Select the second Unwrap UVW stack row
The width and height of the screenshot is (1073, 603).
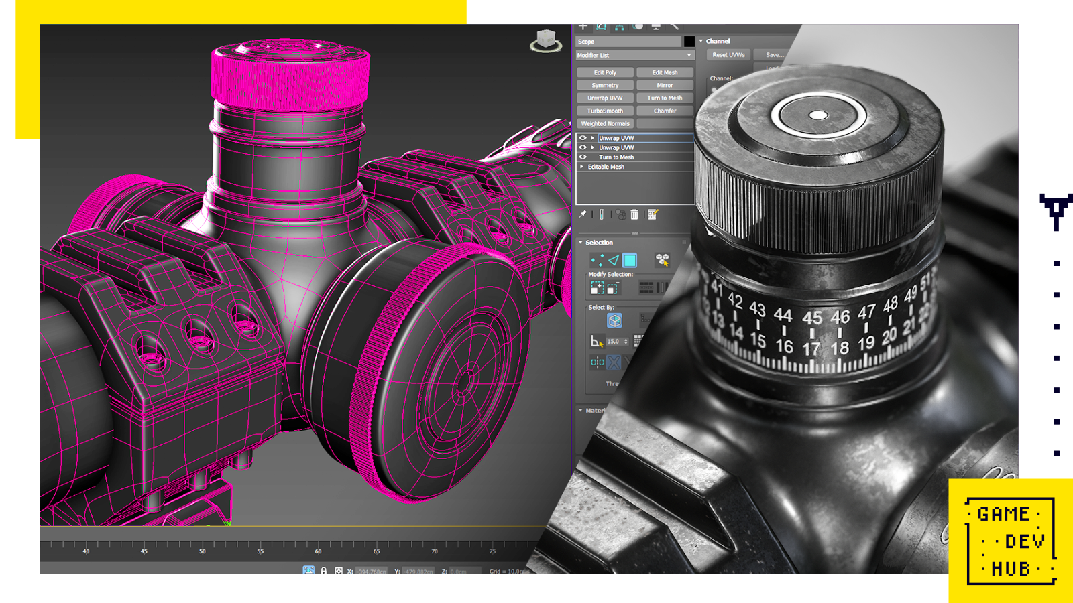coord(635,147)
